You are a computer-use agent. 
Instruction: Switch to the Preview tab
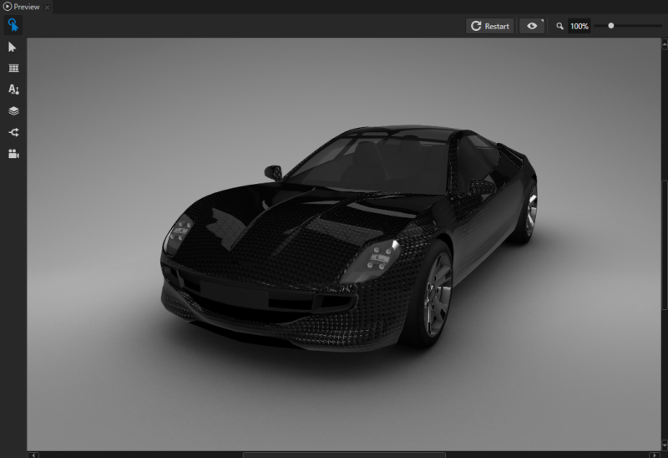pyautogui.click(x=25, y=7)
